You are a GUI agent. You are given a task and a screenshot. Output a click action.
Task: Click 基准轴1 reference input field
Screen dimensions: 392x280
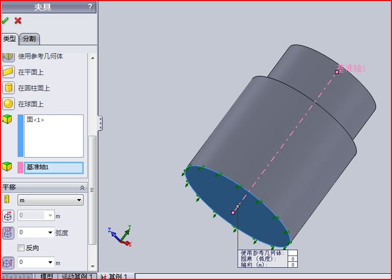[x=54, y=168]
